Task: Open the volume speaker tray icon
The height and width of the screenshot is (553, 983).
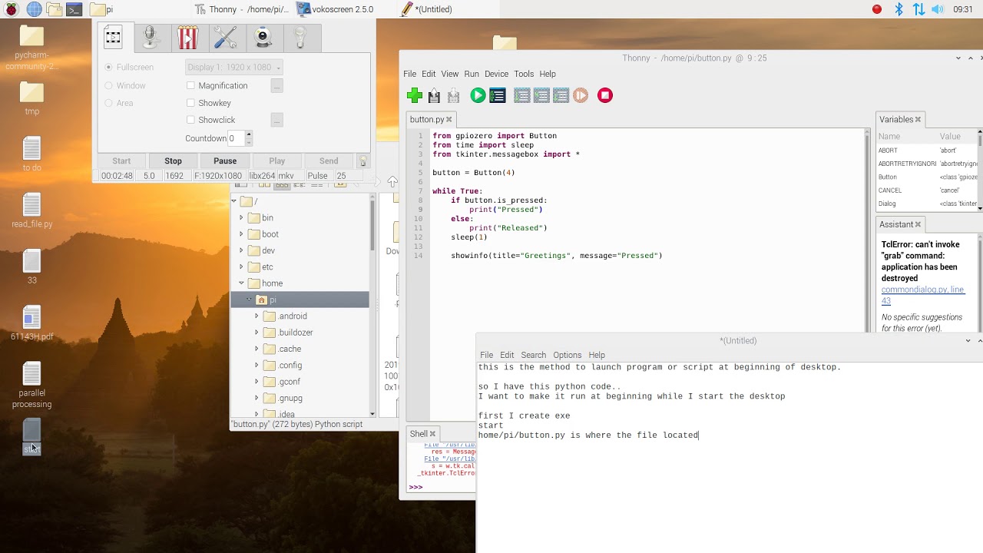Action: (x=938, y=9)
